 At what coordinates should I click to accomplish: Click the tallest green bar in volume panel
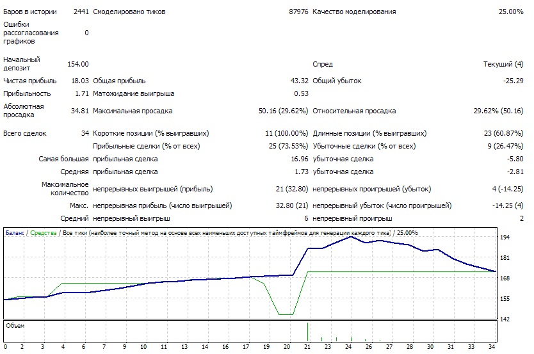click(x=307, y=332)
